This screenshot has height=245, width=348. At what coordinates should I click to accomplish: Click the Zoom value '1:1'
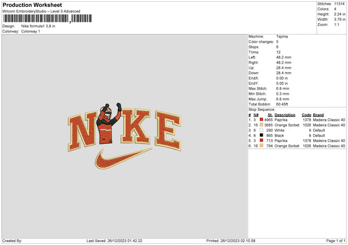[336, 24]
